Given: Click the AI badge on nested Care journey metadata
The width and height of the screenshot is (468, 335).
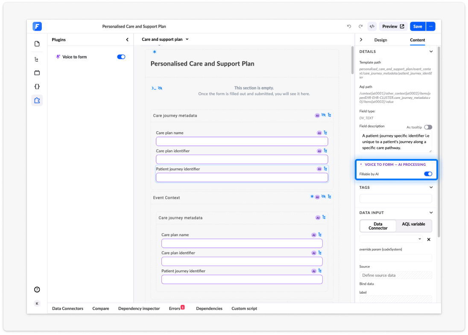Looking at the screenshot, I should point(318,218).
